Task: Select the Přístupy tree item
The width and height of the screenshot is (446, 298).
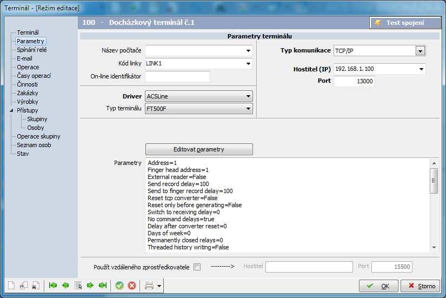Action: [28, 110]
